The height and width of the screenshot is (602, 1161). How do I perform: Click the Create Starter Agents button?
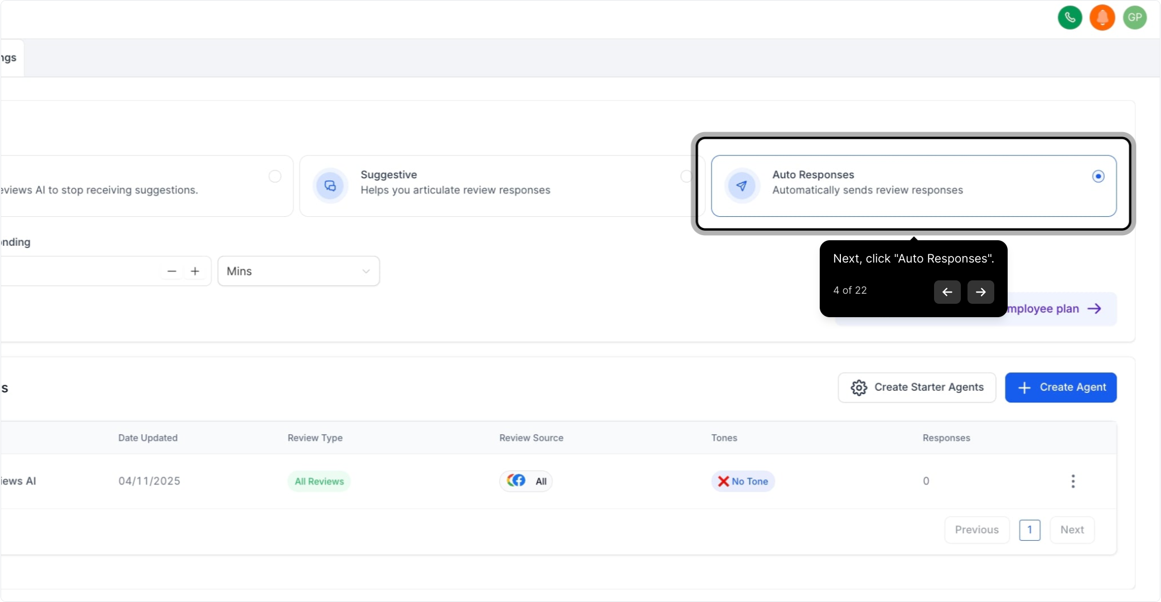pos(917,387)
